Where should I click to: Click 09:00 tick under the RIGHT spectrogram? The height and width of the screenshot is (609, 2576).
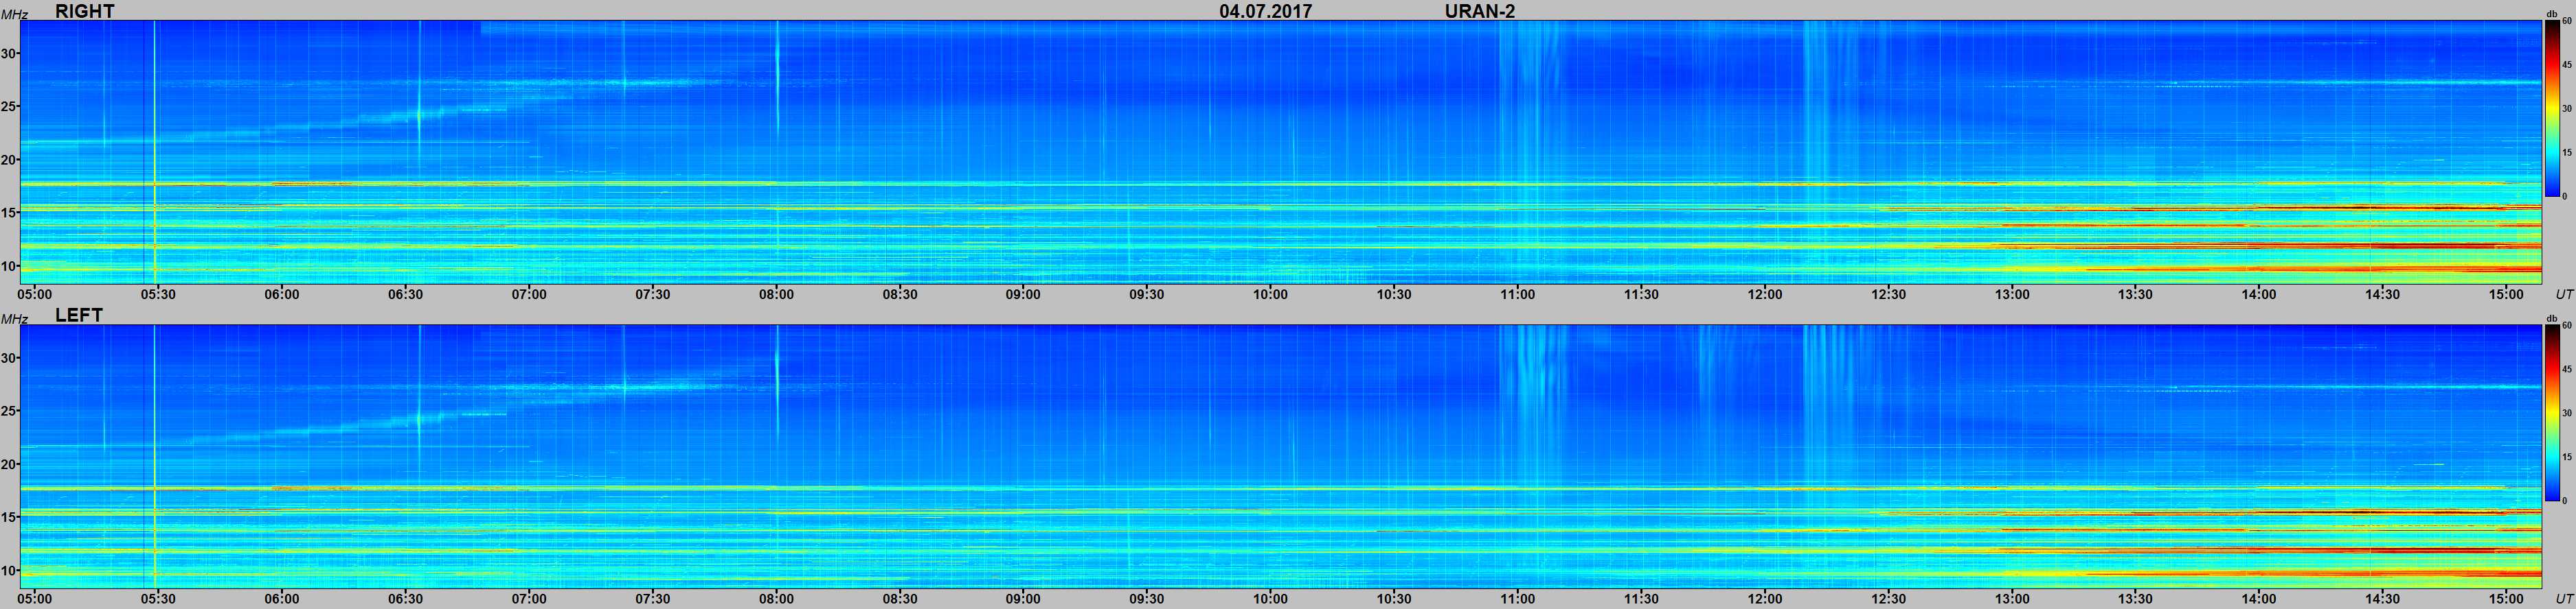[x=1023, y=294]
